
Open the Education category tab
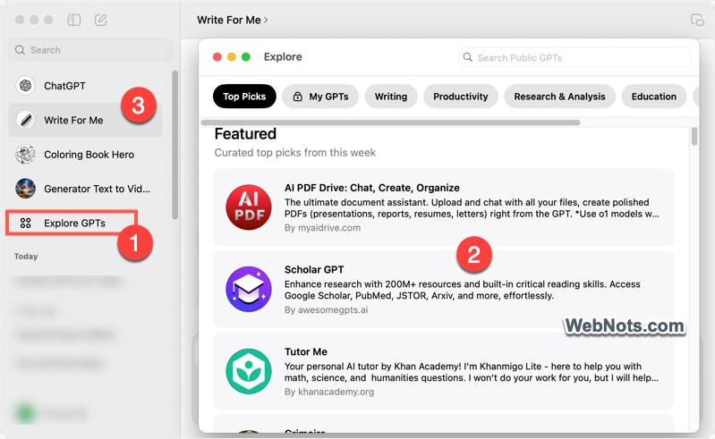click(x=654, y=96)
